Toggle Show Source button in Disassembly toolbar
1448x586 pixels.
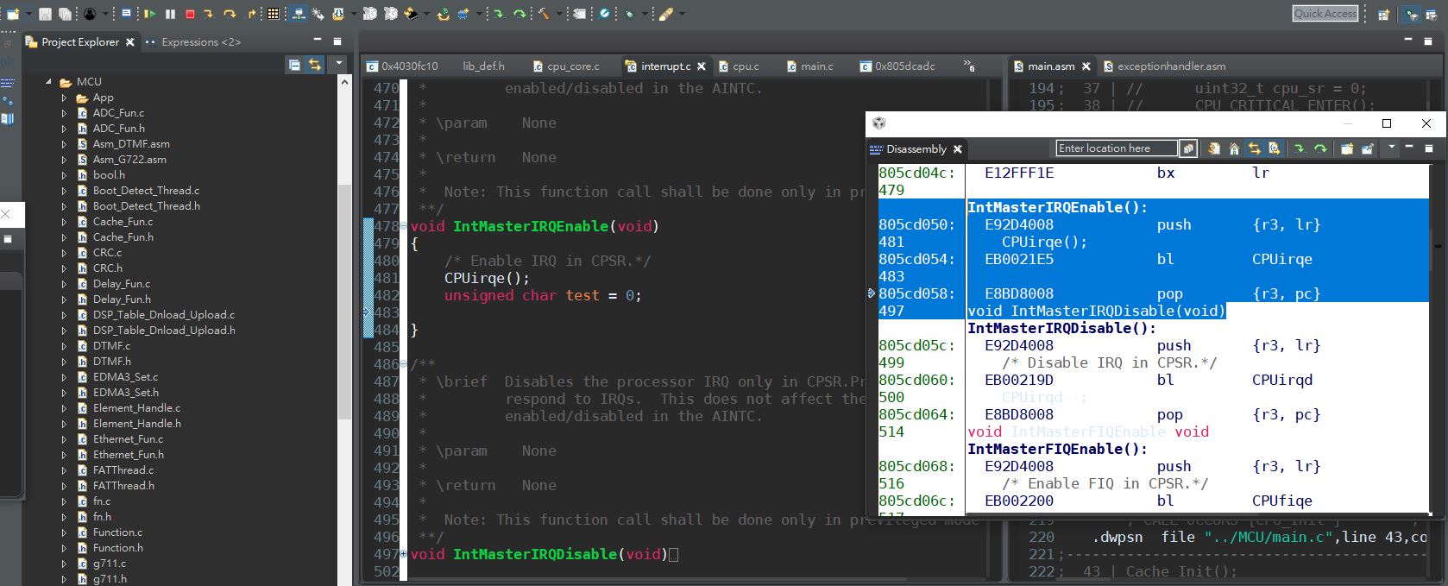1274,149
